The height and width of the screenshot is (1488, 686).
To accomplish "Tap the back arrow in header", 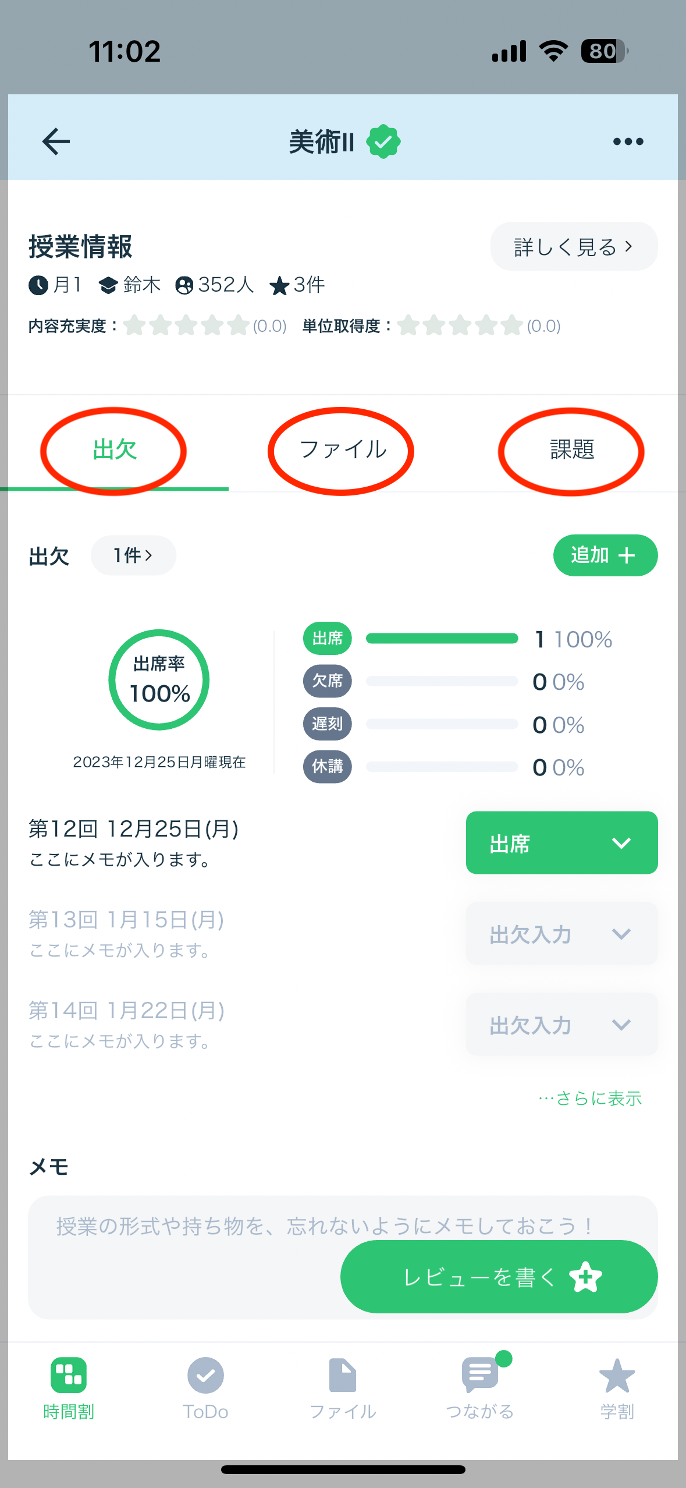I will pyautogui.click(x=56, y=141).
